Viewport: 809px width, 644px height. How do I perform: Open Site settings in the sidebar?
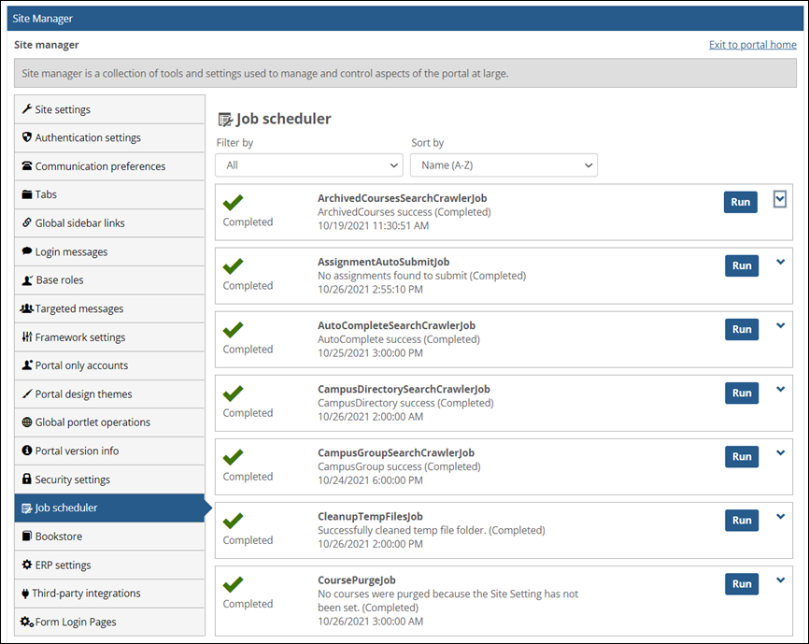point(110,109)
